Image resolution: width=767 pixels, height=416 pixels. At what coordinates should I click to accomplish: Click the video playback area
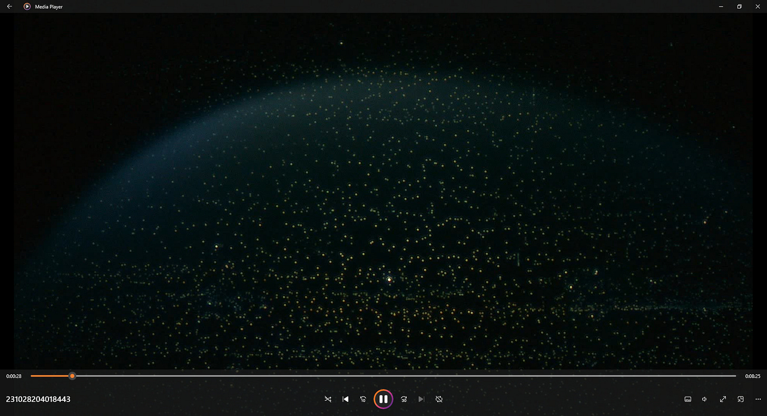383,191
